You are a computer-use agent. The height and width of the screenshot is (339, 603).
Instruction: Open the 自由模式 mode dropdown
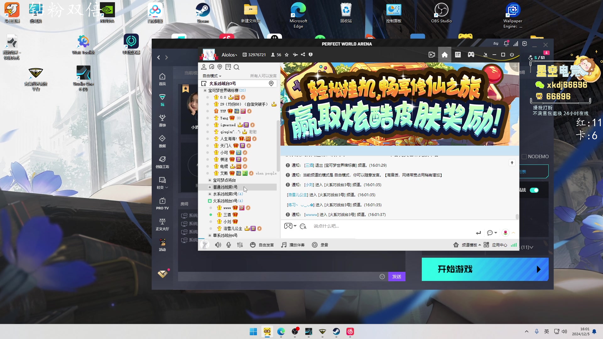tap(212, 76)
